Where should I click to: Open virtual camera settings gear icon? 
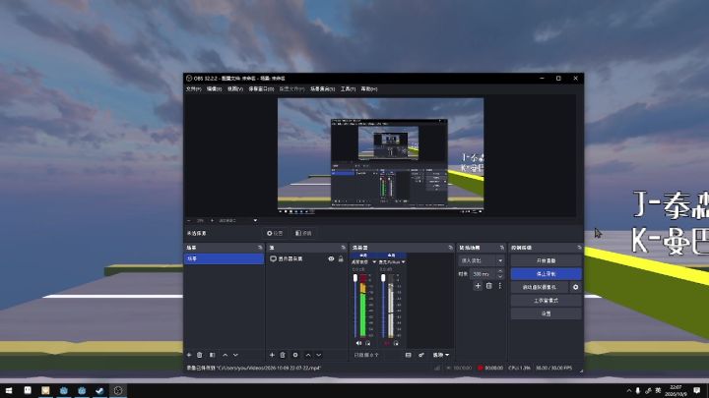coord(576,287)
